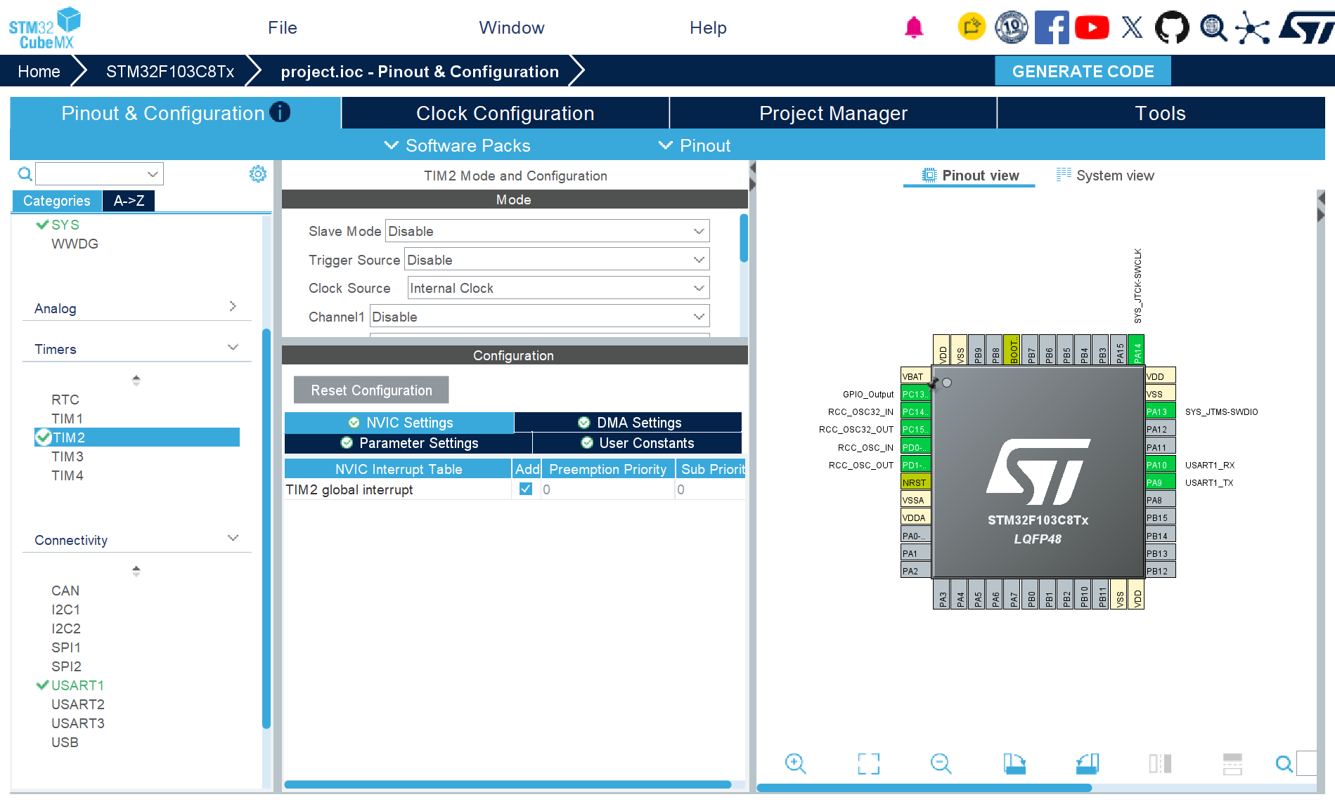Click the yellow feedback chat icon
This screenshot has width=1335, height=804.
click(x=972, y=27)
